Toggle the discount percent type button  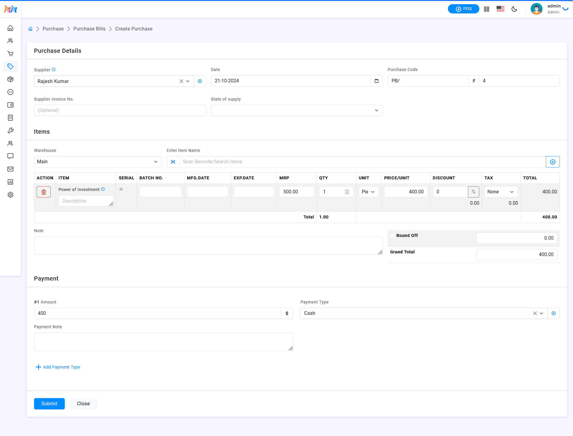pos(474,192)
